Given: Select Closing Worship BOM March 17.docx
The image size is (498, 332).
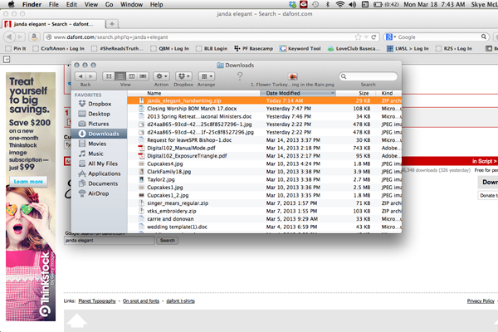Looking at the screenshot, I should [265, 109].
